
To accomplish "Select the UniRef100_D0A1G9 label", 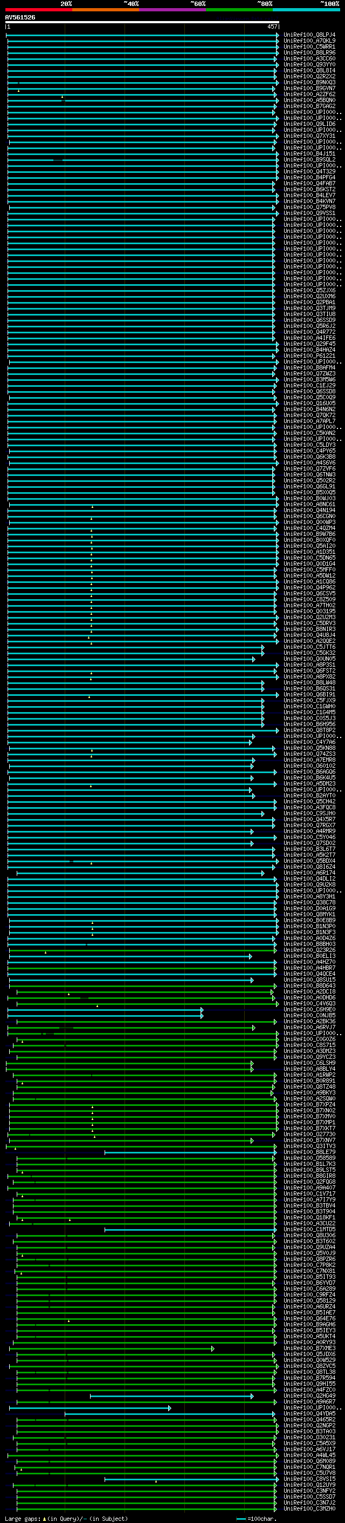I will pyautogui.click(x=309, y=909).
